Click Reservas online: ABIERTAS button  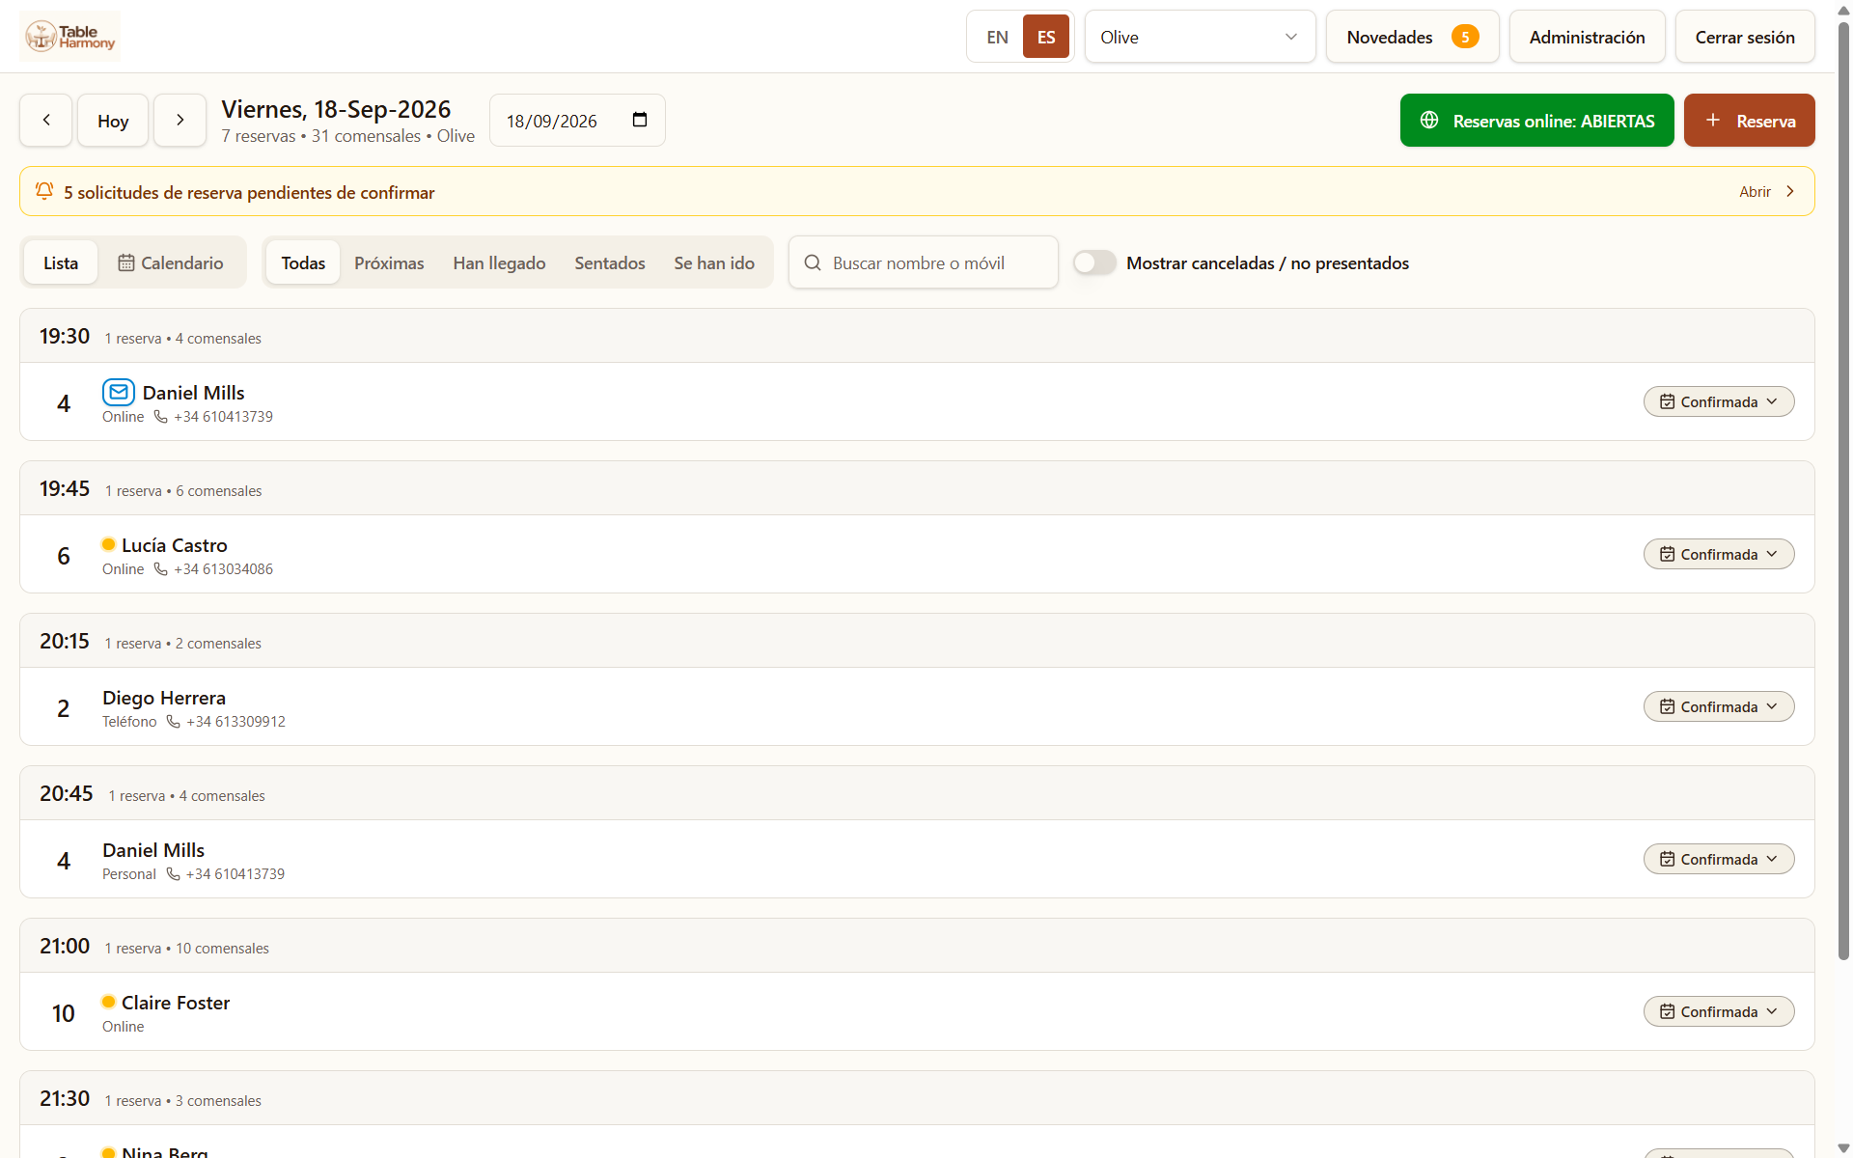[1536, 121]
